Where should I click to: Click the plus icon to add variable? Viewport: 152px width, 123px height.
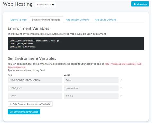pyautogui.click(x=11, y=104)
